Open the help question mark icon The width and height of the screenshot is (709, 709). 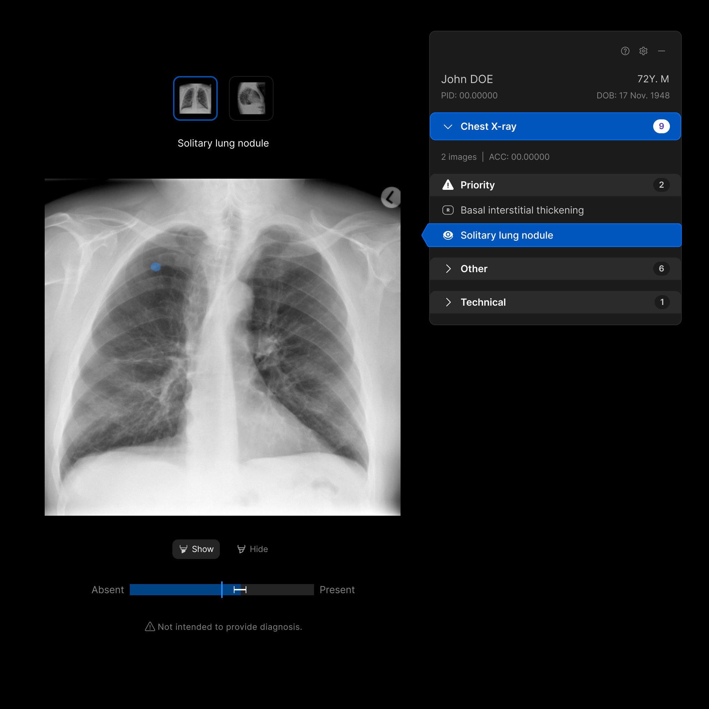tap(625, 51)
